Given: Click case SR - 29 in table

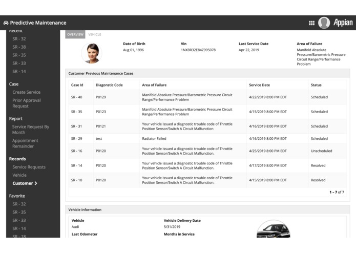Looking at the screenshot, I should click(76, 139).
